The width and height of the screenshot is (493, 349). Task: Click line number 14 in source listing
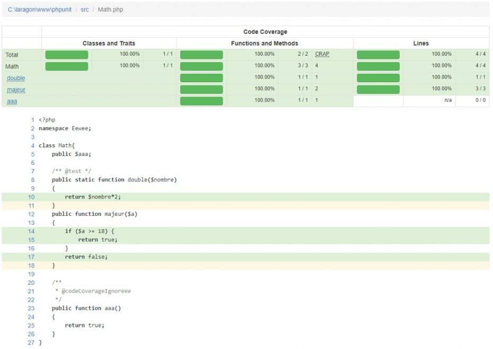(31, 231)
